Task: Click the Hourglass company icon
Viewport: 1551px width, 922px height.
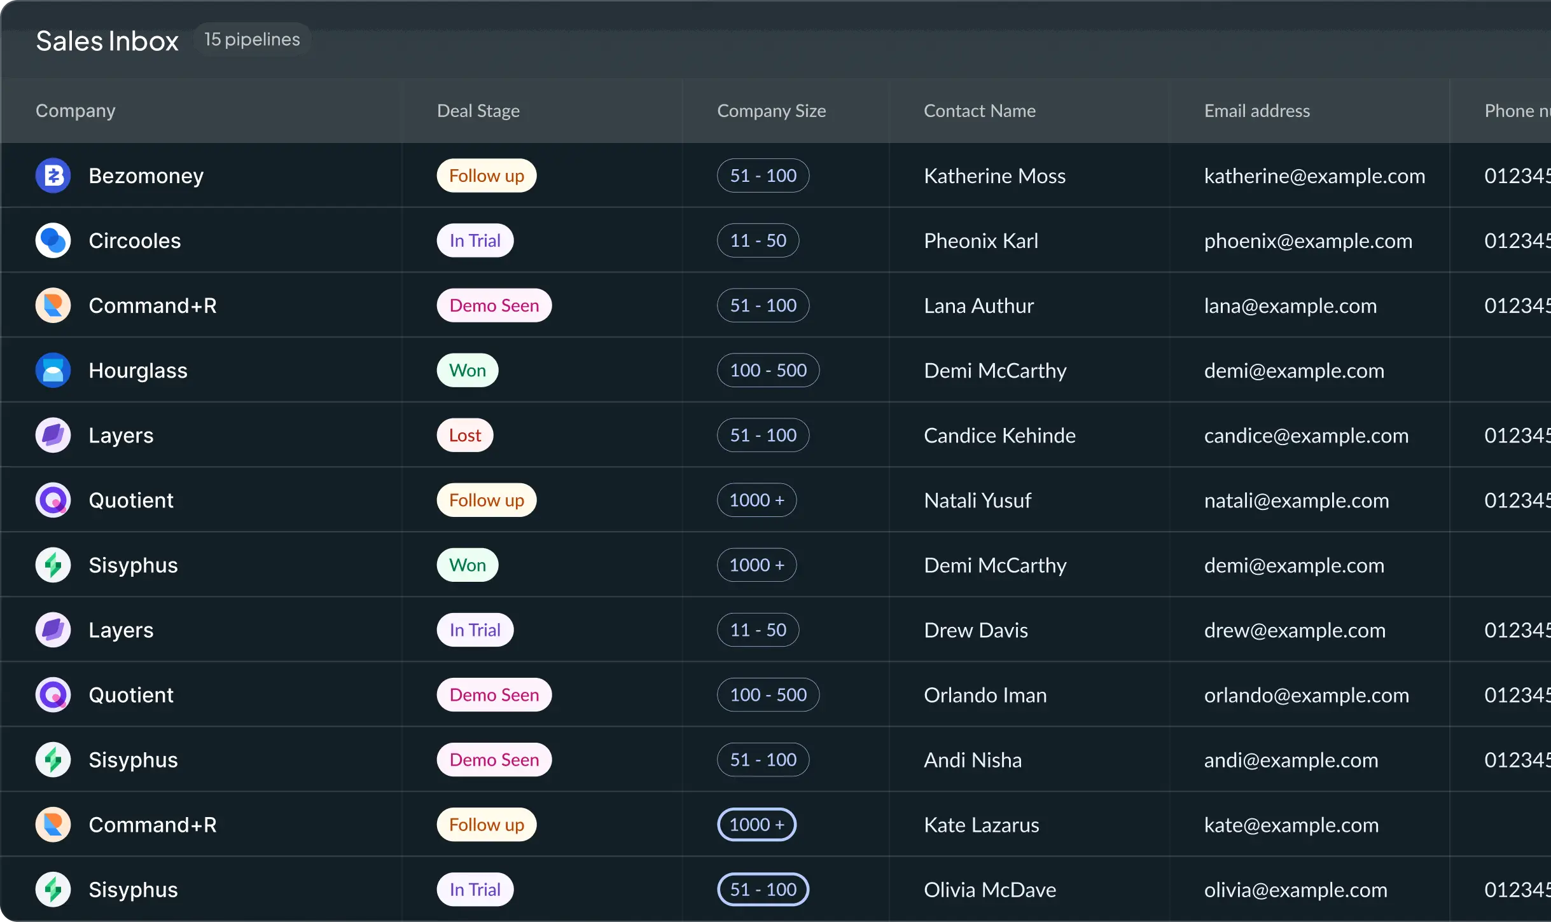Action: click(53, 370)
